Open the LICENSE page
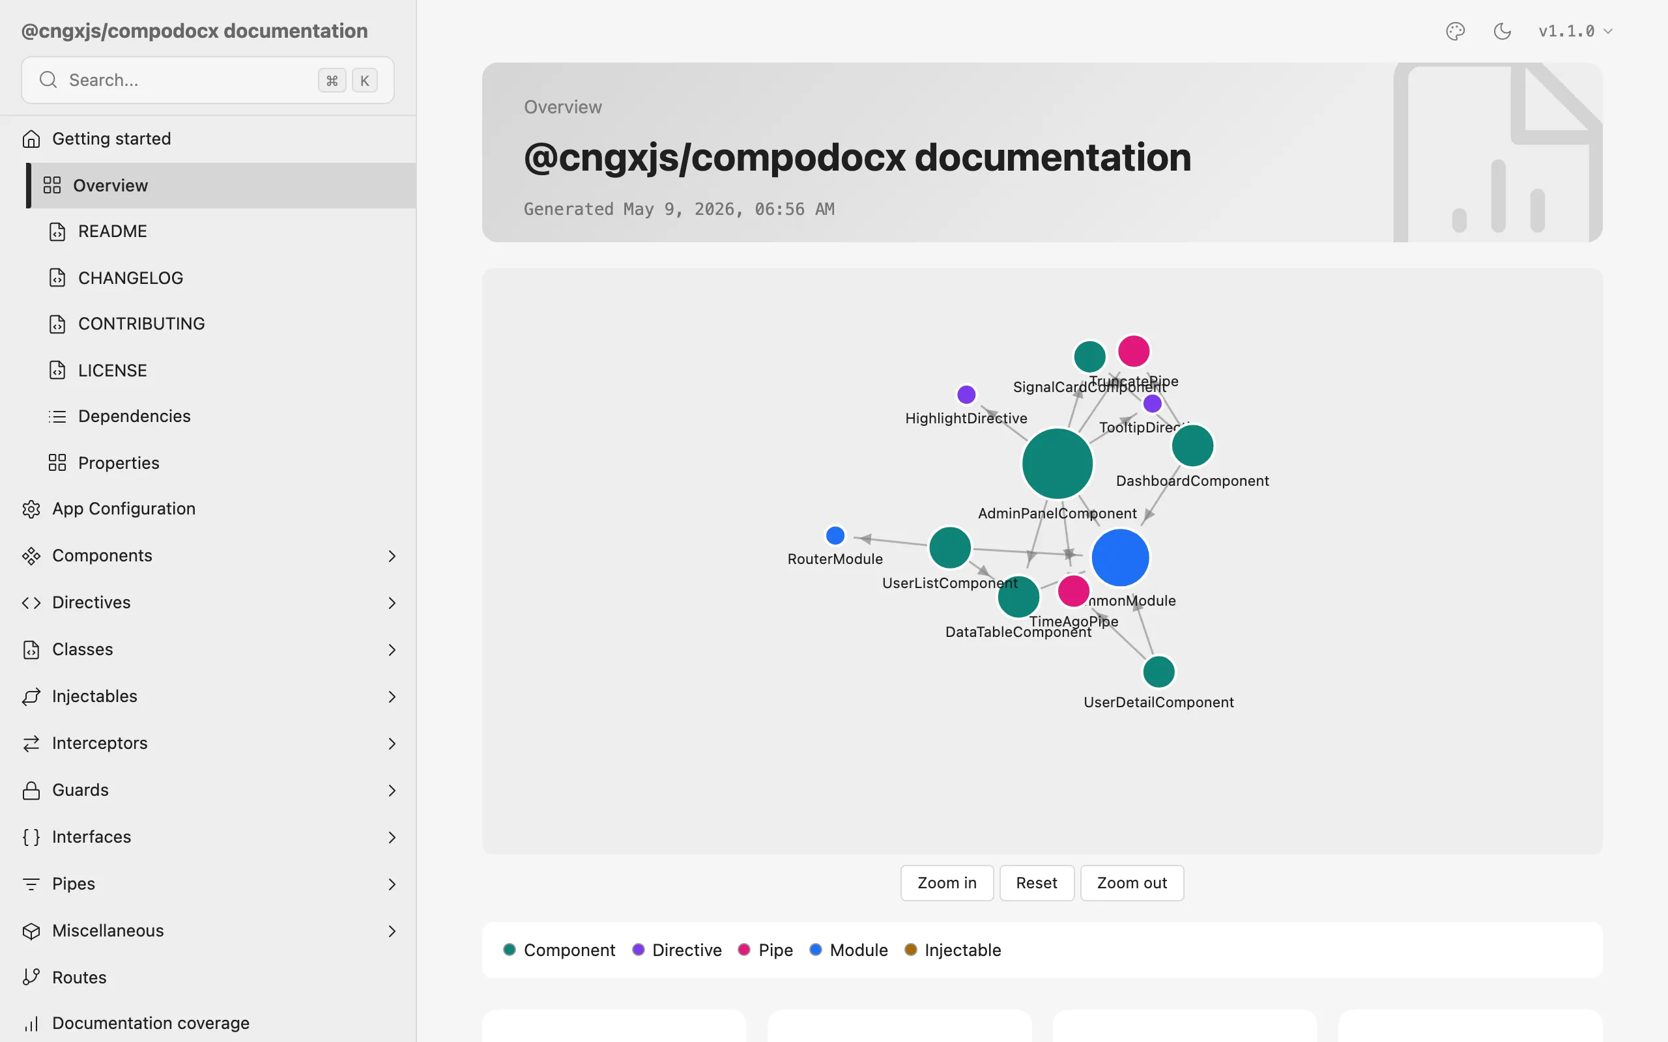The width and height of the screenshot is (1668, 1042). (x=112, y=370)
